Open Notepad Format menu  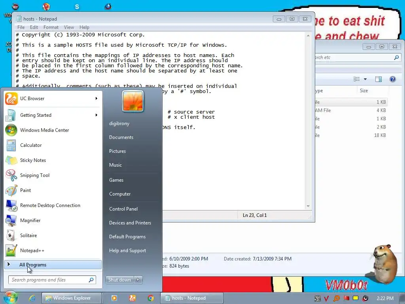pos(51,27)
